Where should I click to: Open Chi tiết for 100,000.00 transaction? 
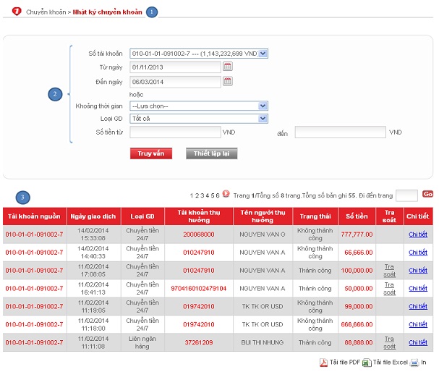[x=418, y=271]
